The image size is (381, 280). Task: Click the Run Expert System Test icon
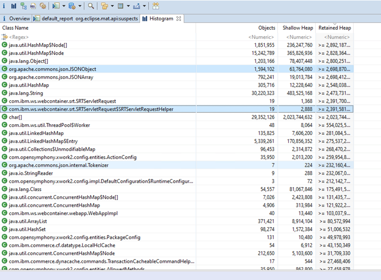pyautogui.click(x=56, y=6)
